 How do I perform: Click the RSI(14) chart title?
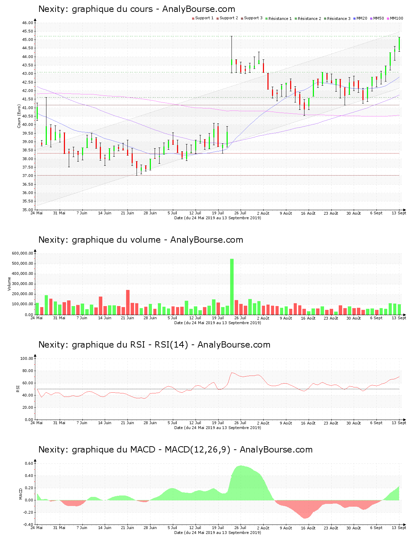(x=154, y=345)
